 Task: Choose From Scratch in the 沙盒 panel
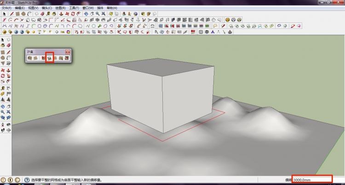tap(35, 58)
